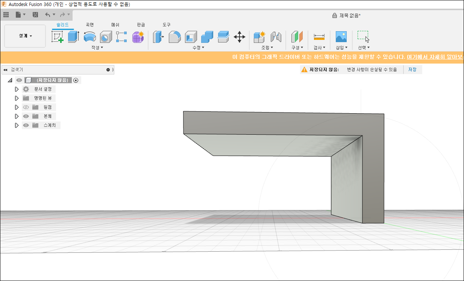
Task: Click the 제목 없음* document title
Action: [x=350, y=15]
